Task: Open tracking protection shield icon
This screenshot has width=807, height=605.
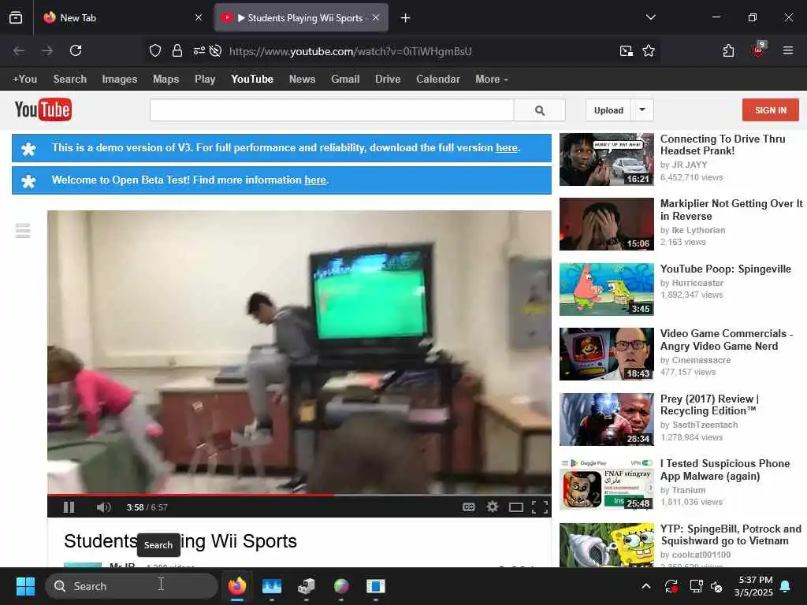Action: 155,50
